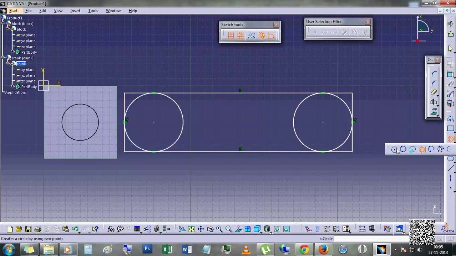Image resolution: width=456 pixels, height=256 pixels.
Task: Select Circle Using Coordinates tool
Action: 412,150
